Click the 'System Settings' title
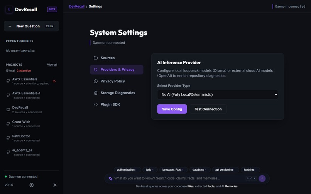The height and width of the screenshot is (194, 311). coord(118,33)
